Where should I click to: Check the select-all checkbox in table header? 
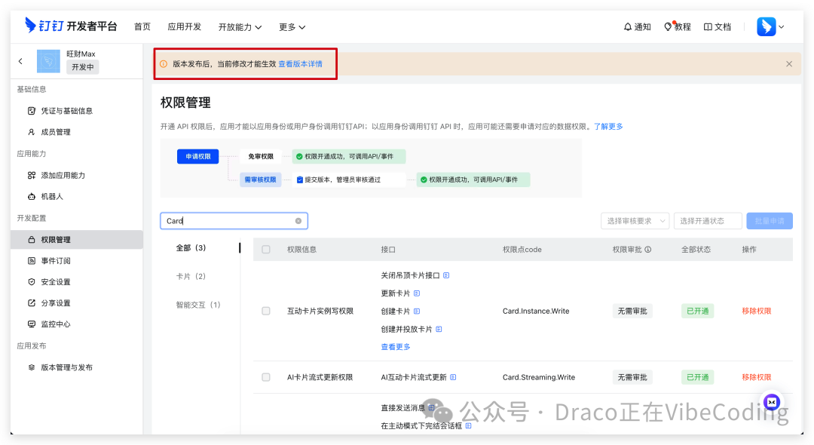[x=266, y=250]
